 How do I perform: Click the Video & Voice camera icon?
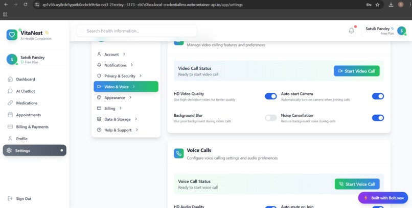(x=99, y=87)
